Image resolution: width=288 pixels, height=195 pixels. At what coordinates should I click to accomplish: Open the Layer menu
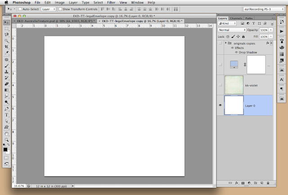pos(73,3)
